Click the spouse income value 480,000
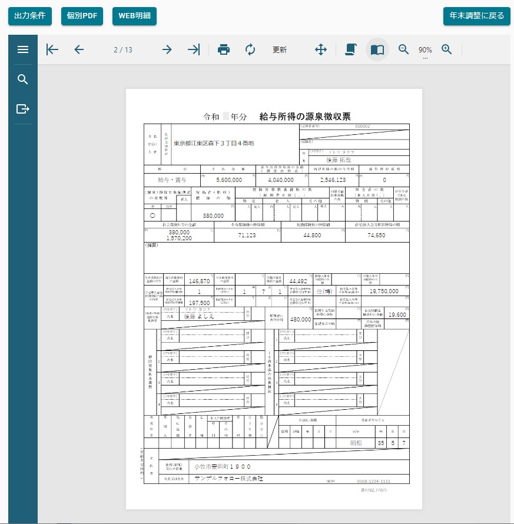The height and width of the screenshot is (524, 514). coord(300,319)
